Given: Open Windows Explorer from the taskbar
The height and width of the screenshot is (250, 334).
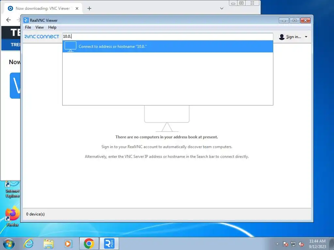Looking at the screenshot, I should click(x=49, y=243).
